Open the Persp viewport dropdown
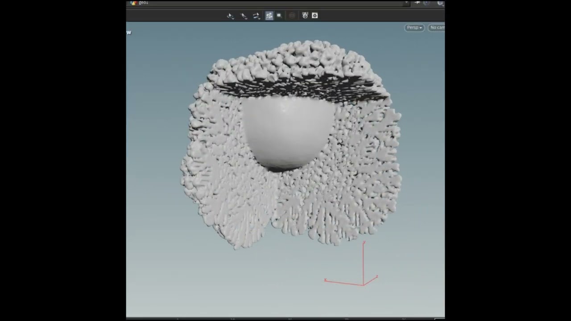This screenshot has height=321, width=571. [414, 28]
